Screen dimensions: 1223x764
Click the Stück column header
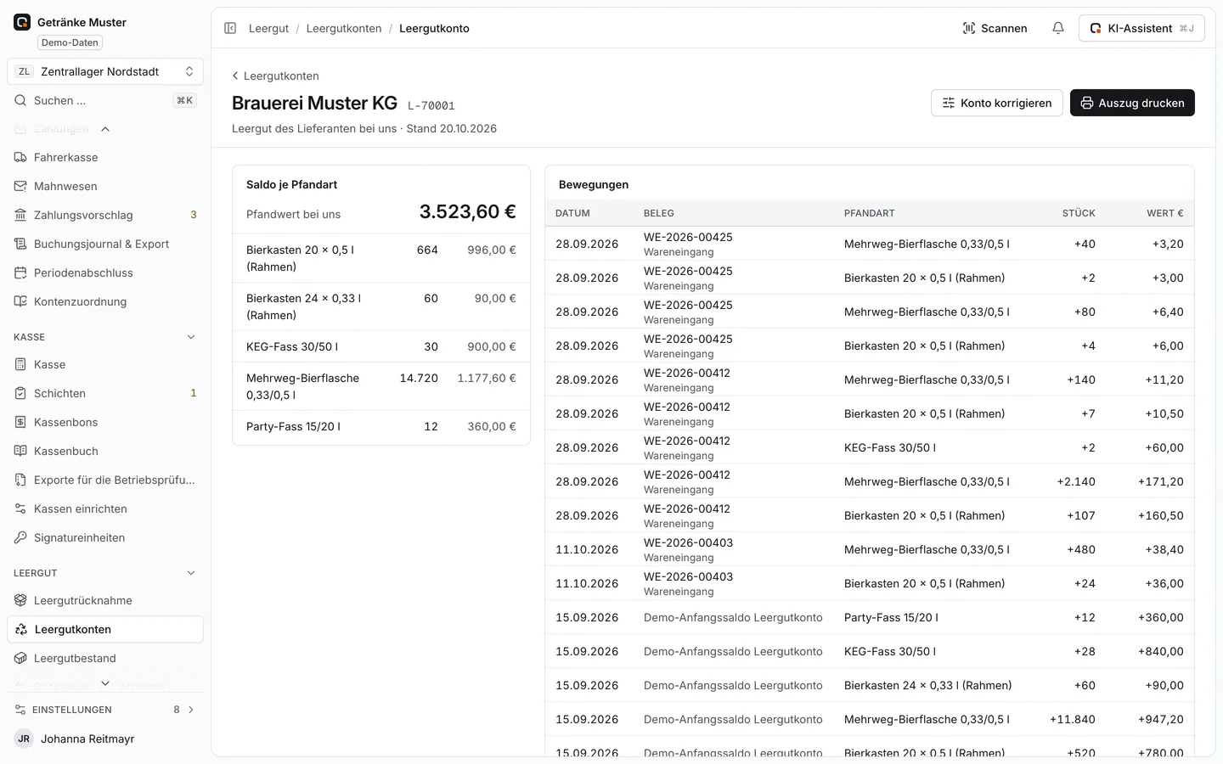click(1079, 213)
